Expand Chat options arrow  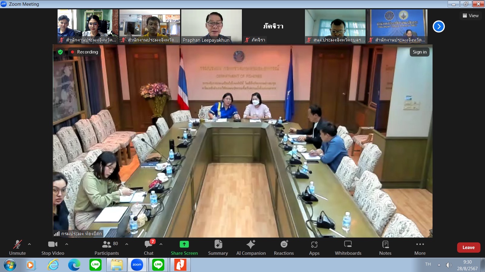pos(161,244)
